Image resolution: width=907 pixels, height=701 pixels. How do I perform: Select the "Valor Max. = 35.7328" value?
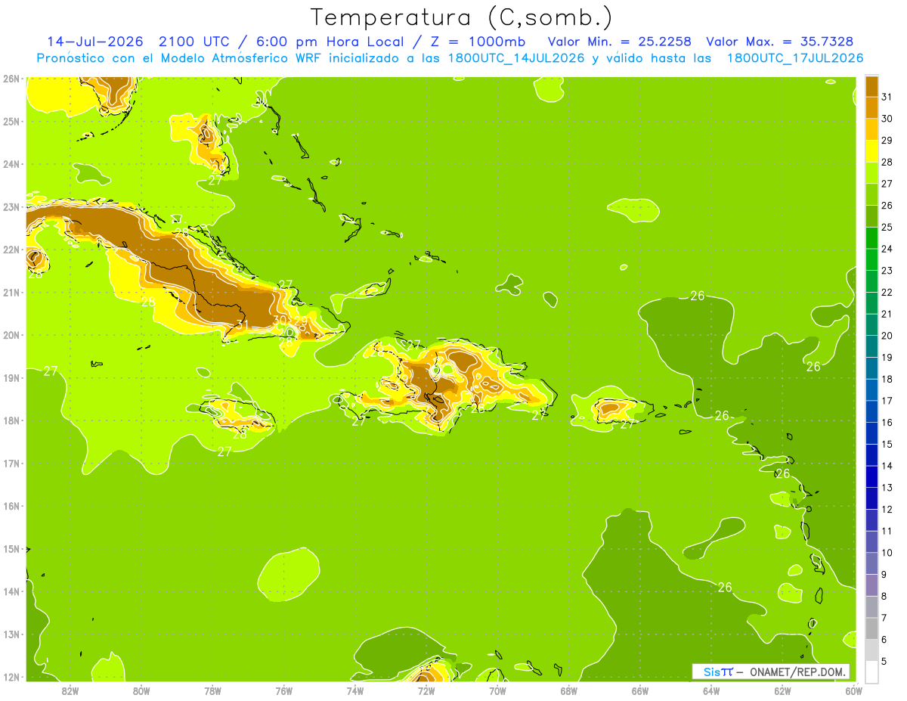coord(781,42)
